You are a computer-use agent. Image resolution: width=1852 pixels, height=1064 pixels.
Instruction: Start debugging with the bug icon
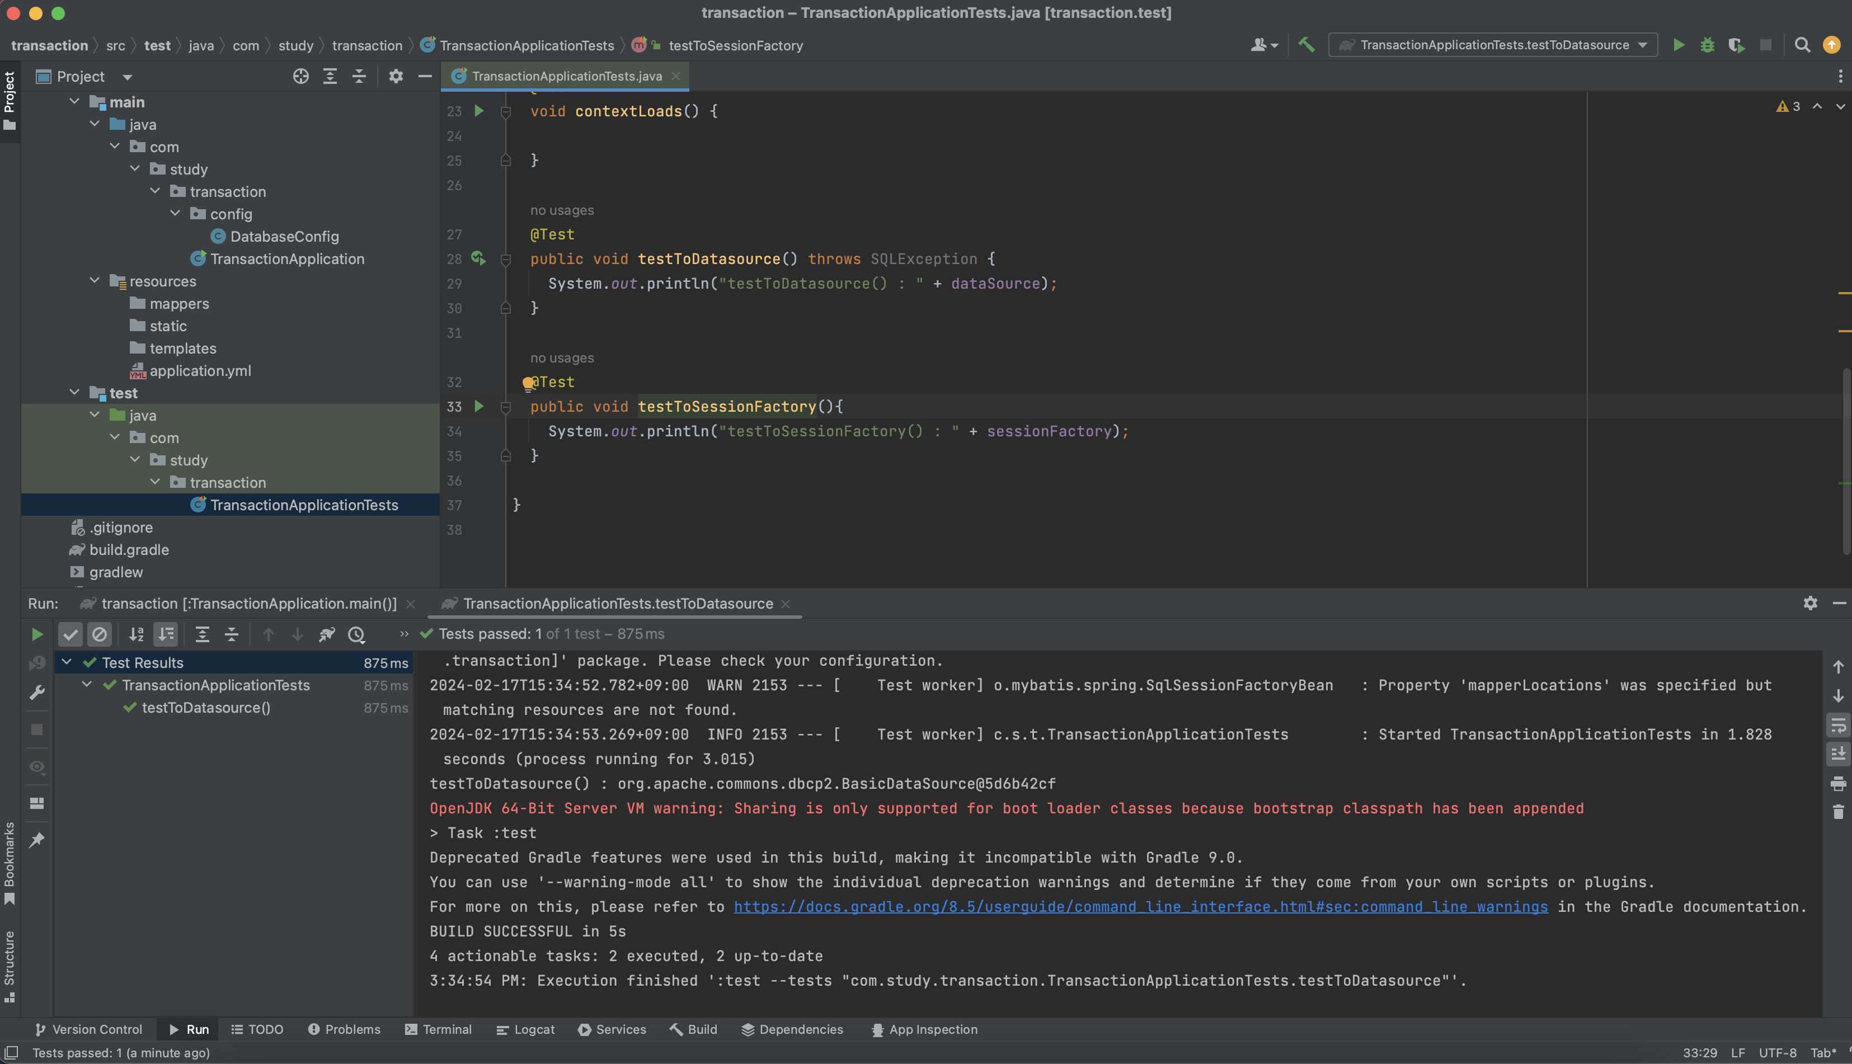click(x=1707, y=45)
